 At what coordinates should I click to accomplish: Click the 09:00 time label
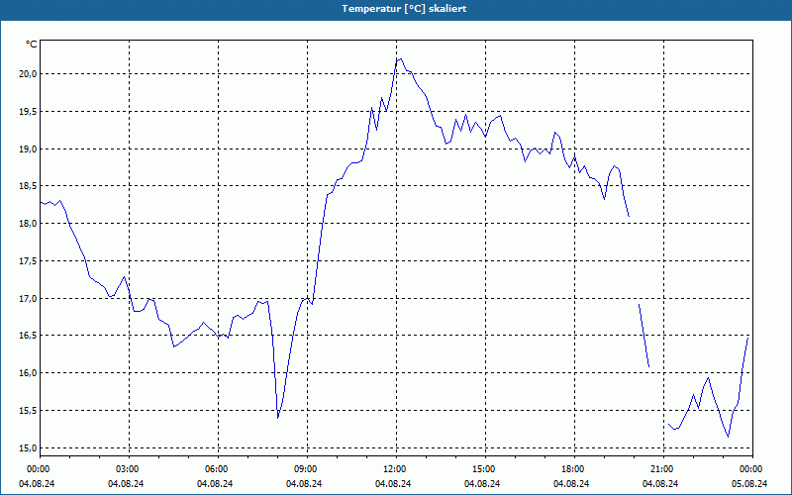[x=305, y=469]
